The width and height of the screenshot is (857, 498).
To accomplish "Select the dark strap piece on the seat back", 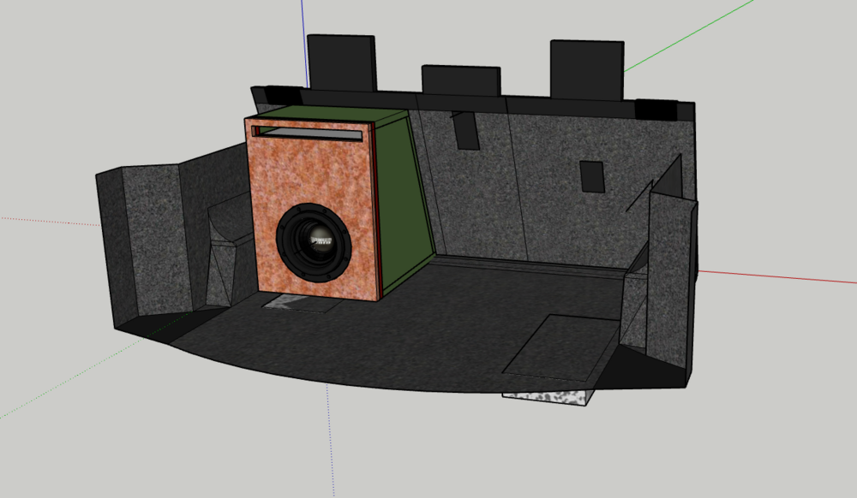I will (x=466, y=130).
